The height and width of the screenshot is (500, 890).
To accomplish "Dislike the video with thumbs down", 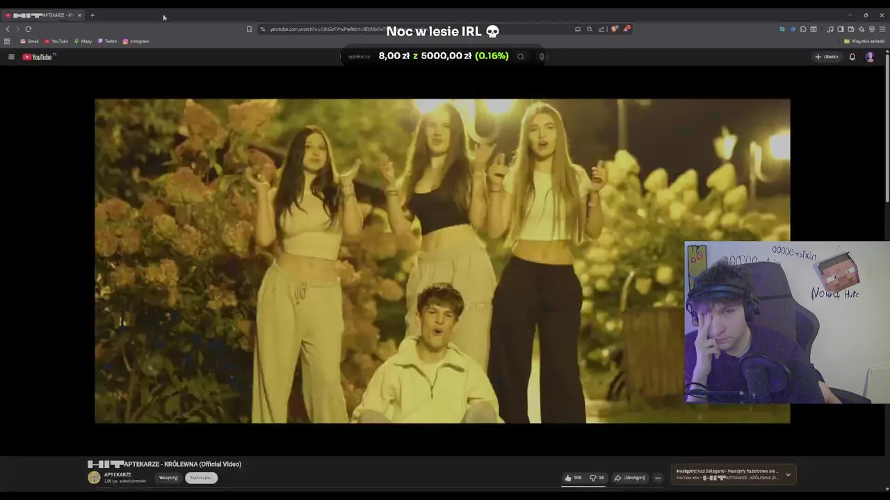I will tap(597, 478).
